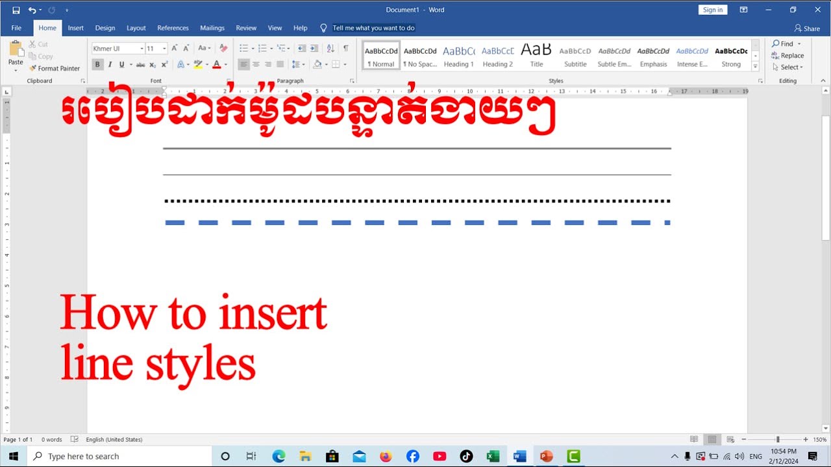The image size is (831, 467).
Task: Apply the Title style
Action: click(x=536, y=56)
